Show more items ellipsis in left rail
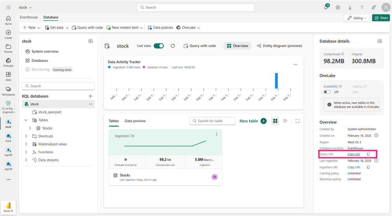The height and width of the screenshot is (216, 392). coord(8,180)
